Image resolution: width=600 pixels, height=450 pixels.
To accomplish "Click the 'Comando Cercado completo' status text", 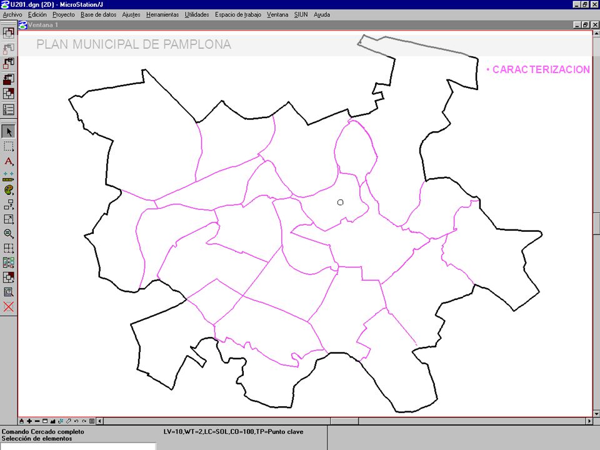I will coord(43,432).
